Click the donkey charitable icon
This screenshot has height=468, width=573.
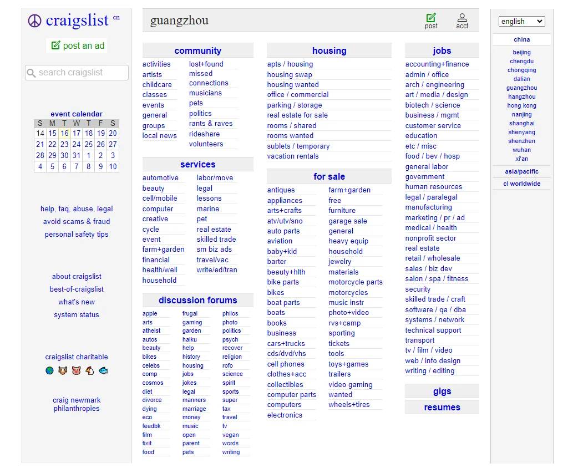click(63, 370)
